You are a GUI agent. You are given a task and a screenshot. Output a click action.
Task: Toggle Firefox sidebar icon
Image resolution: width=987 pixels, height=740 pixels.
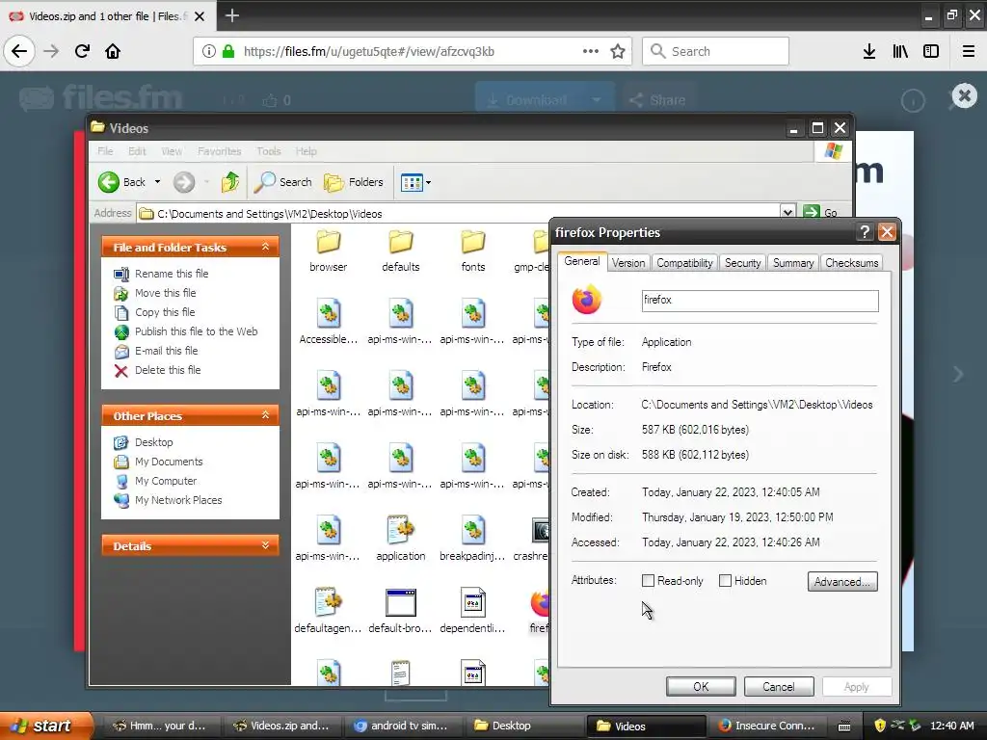click(x=931, y=51)
